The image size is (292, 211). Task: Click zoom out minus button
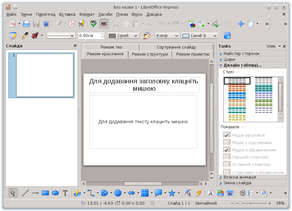coord(232,203)
